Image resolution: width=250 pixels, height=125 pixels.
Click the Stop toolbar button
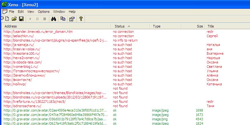[x=45, y=19]
